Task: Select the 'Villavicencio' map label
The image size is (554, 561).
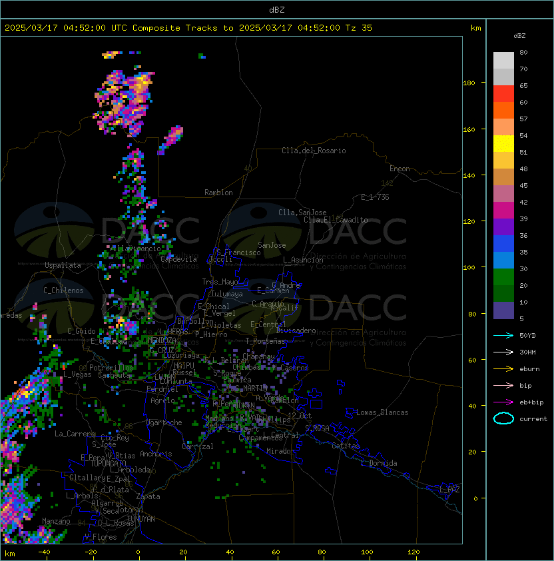Action: tap(136, 249)
